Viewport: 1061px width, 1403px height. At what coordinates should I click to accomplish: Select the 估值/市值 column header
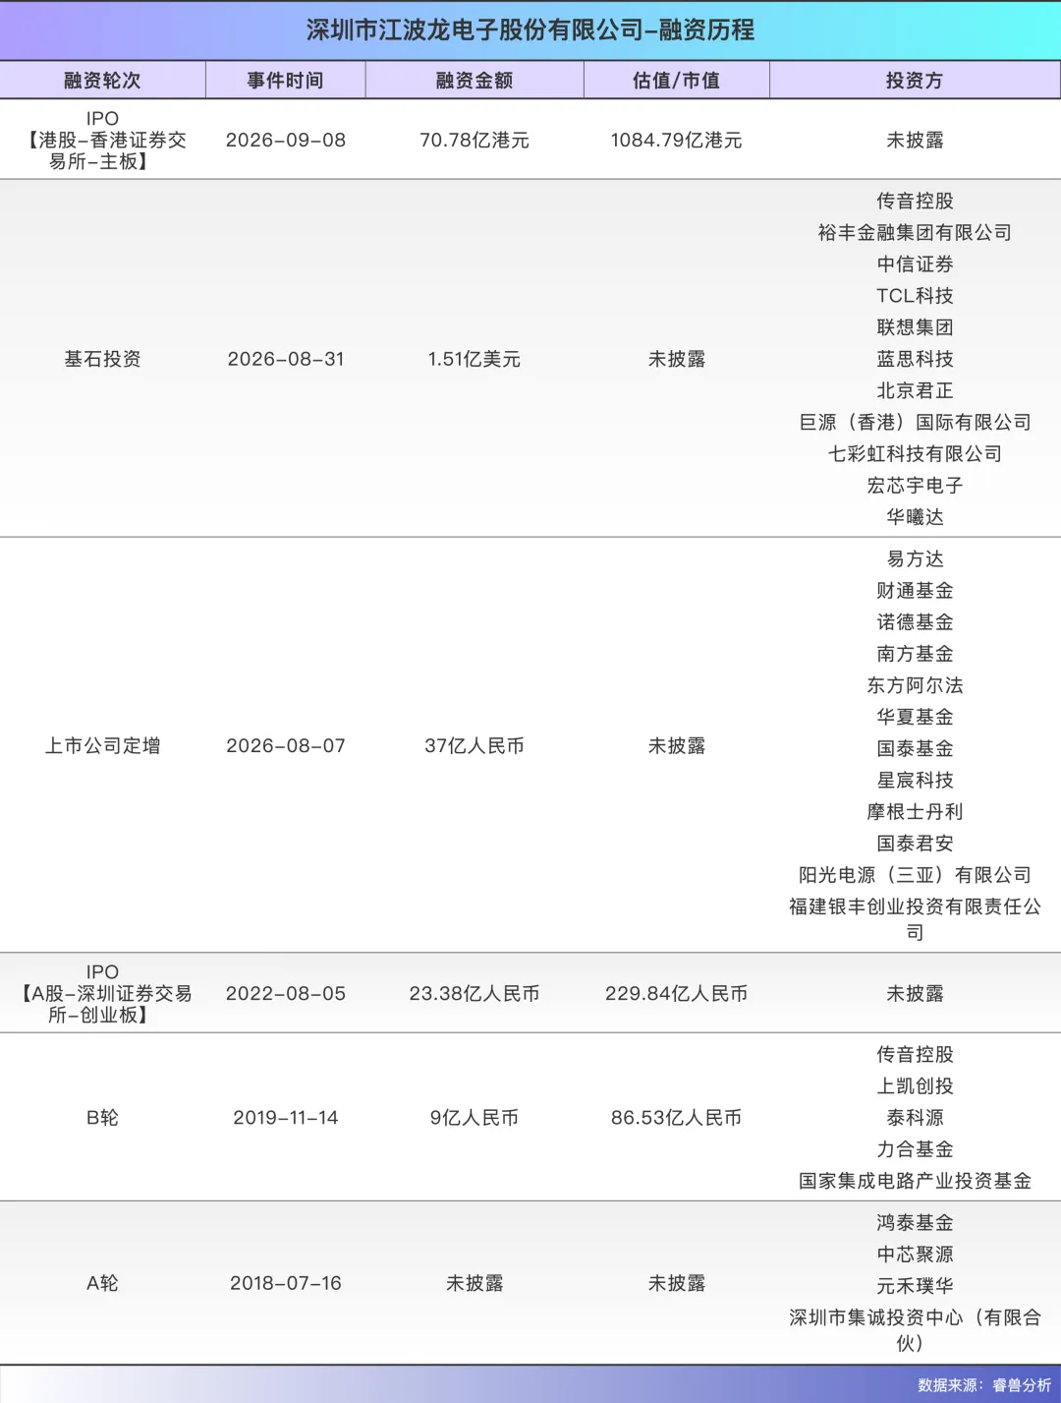[677, 81]
